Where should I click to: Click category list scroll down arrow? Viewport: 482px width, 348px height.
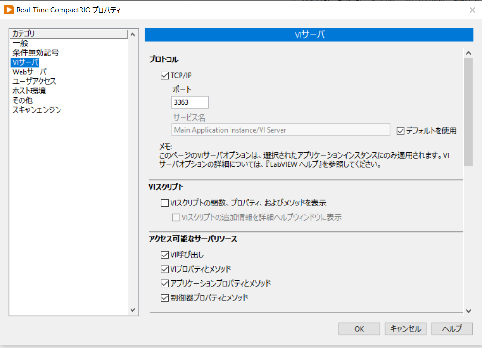click(x=133, y=310)
